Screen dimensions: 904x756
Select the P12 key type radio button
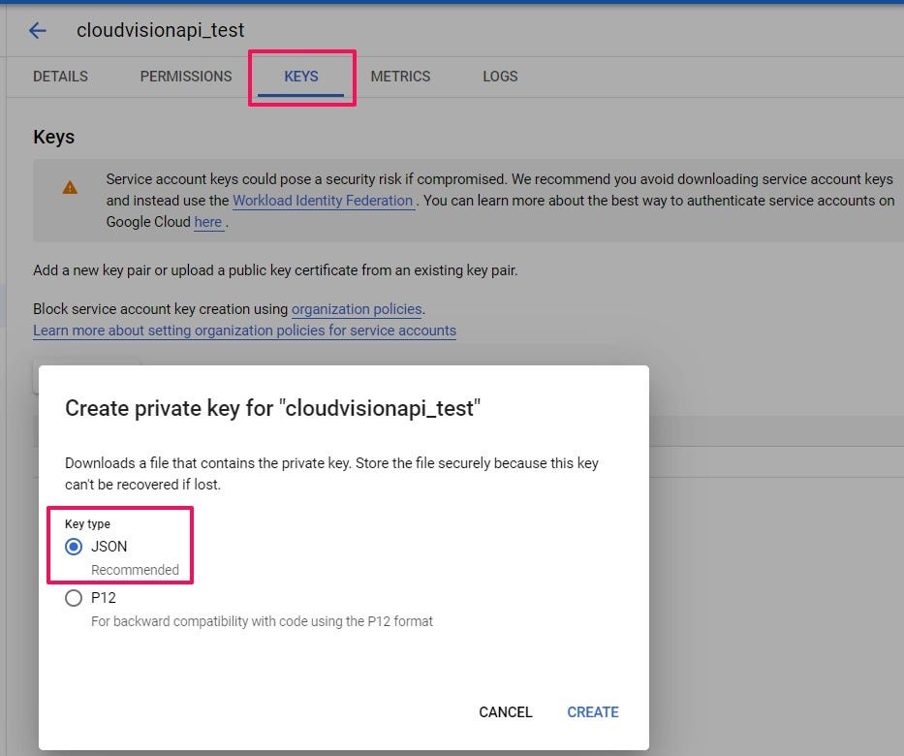tap(74, 598)
